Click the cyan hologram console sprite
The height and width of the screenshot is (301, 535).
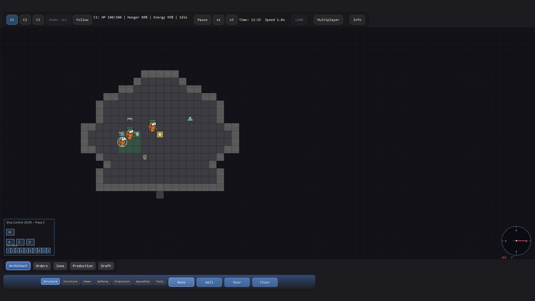pyautogui.click(x=190, y=119)
